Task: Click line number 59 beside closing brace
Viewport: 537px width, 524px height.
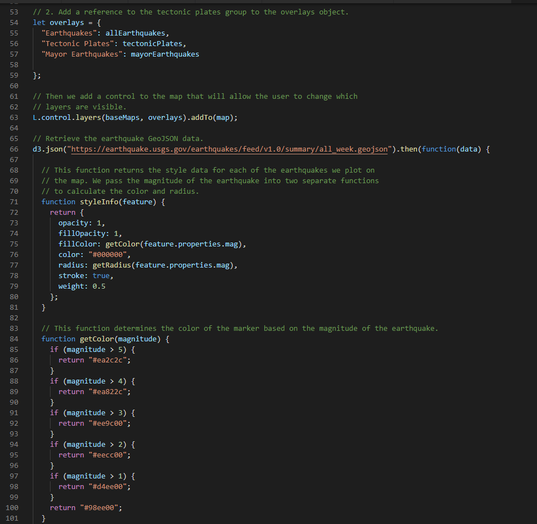Action: pyautogui.click(x=14, y=75)
